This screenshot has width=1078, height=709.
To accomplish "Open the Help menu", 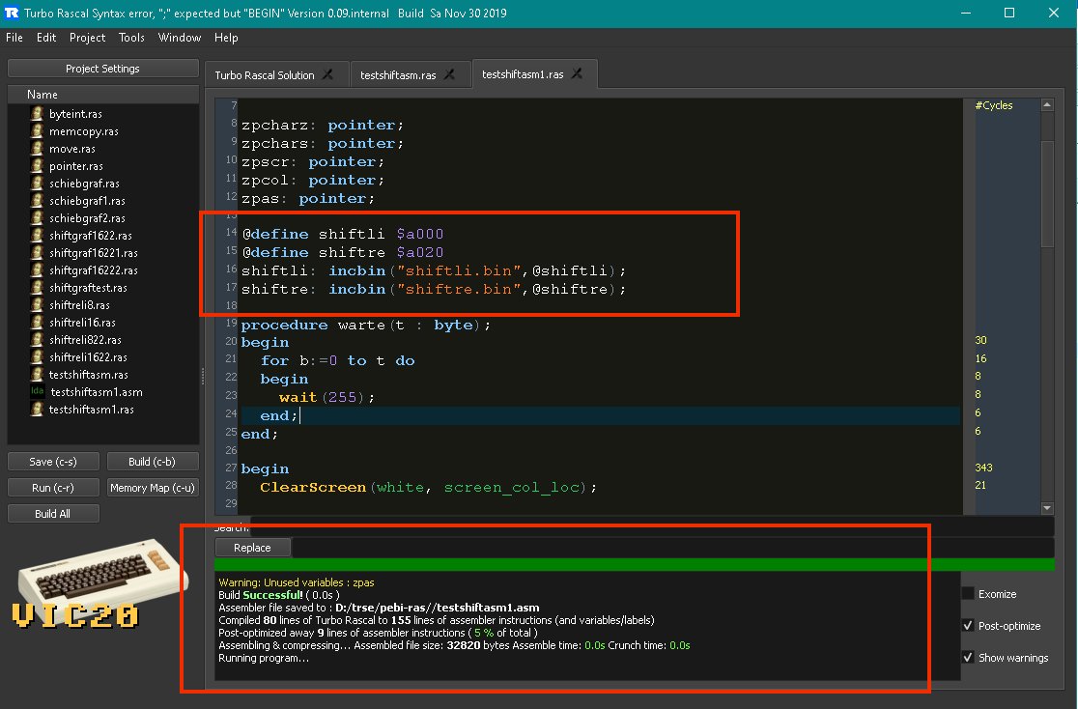I will 226,37.
